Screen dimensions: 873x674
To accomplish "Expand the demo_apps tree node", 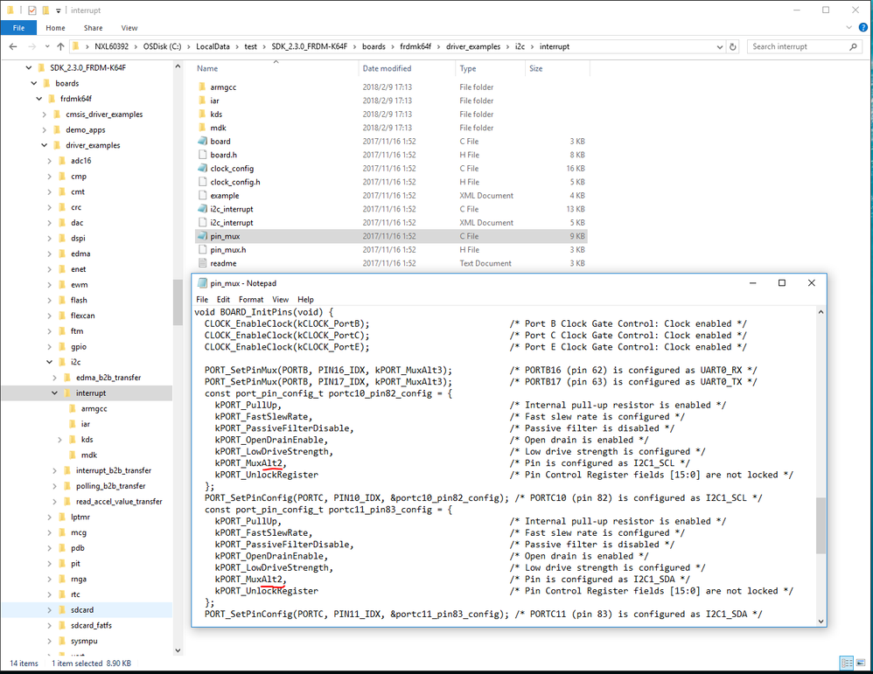I will click(x=44, y=129).
